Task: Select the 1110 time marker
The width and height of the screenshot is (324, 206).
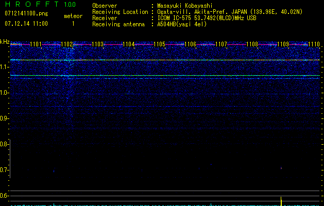Action: [x=314, y=44]
